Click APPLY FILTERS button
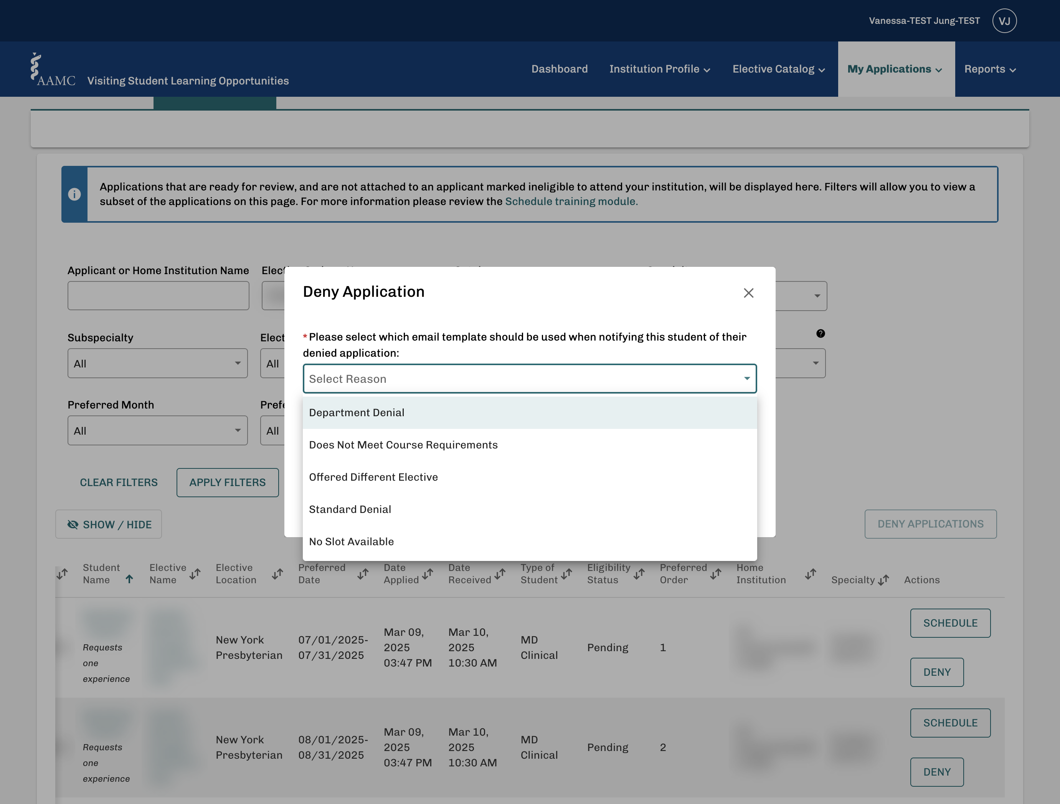The width and height of the screenshot is (1060, 804). [x=227, y=482]
